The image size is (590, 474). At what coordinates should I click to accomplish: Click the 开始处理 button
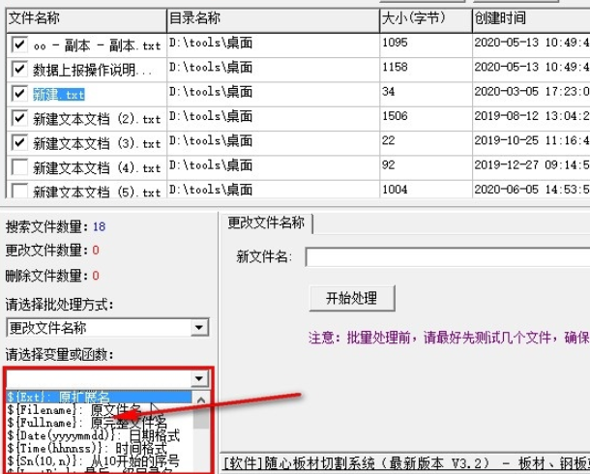352,298
